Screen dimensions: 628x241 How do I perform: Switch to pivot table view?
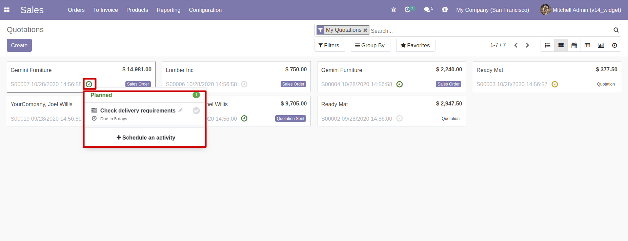587,45
